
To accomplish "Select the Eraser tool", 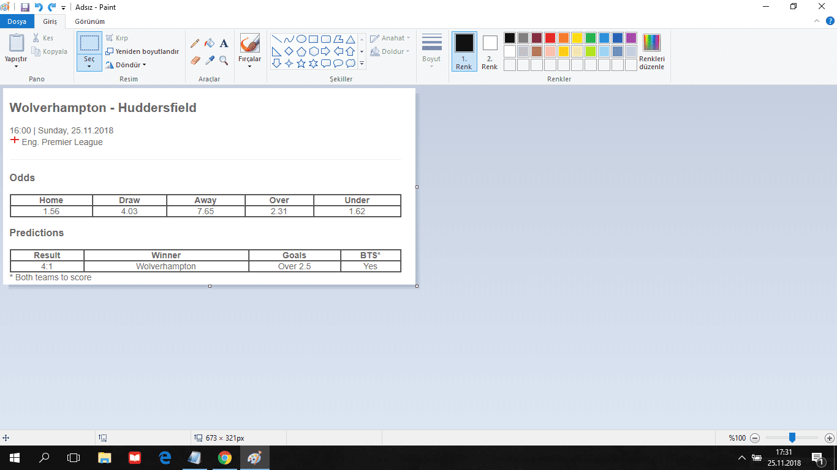I will [195, 60].
